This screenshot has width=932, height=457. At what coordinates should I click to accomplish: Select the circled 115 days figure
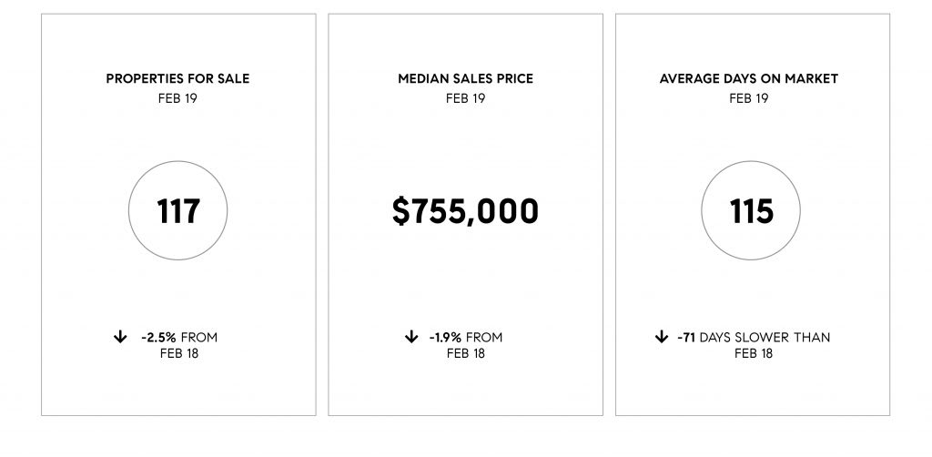[x=751, y=212]
